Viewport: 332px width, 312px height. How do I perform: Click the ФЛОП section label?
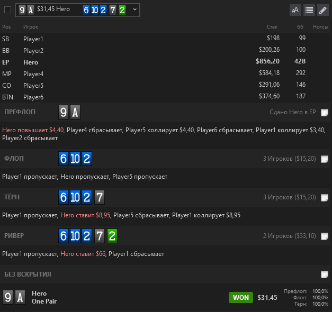coord(14,159)
